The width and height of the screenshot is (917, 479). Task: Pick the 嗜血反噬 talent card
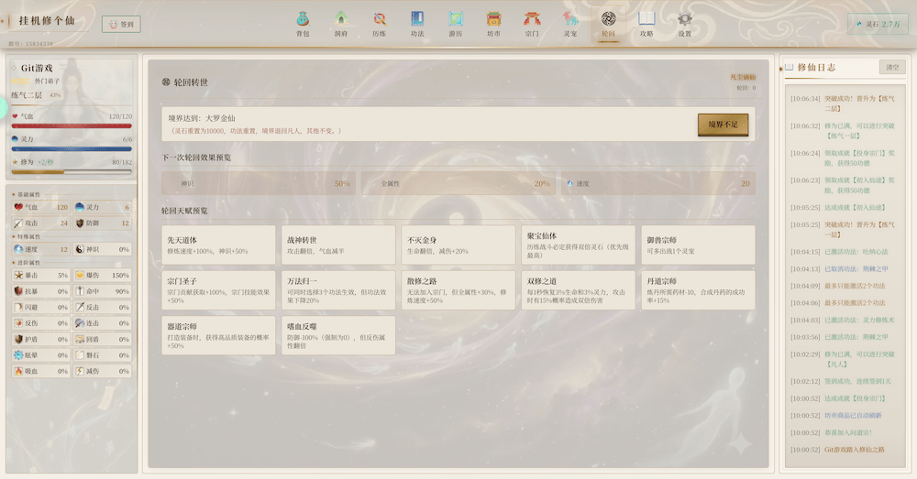point(338,335)
